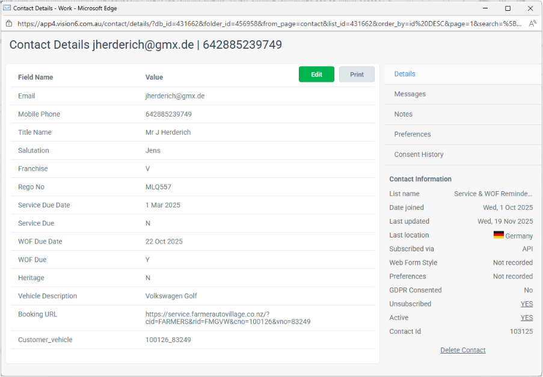543x377 pixels.
Task: Click YES next to Active
Action: [527, 317]
